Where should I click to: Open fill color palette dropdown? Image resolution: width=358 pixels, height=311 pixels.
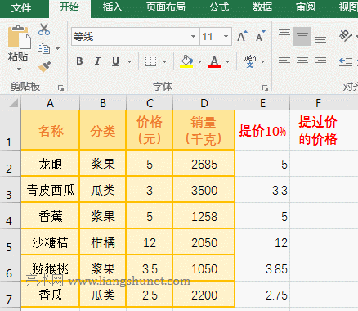coord(199,61)
